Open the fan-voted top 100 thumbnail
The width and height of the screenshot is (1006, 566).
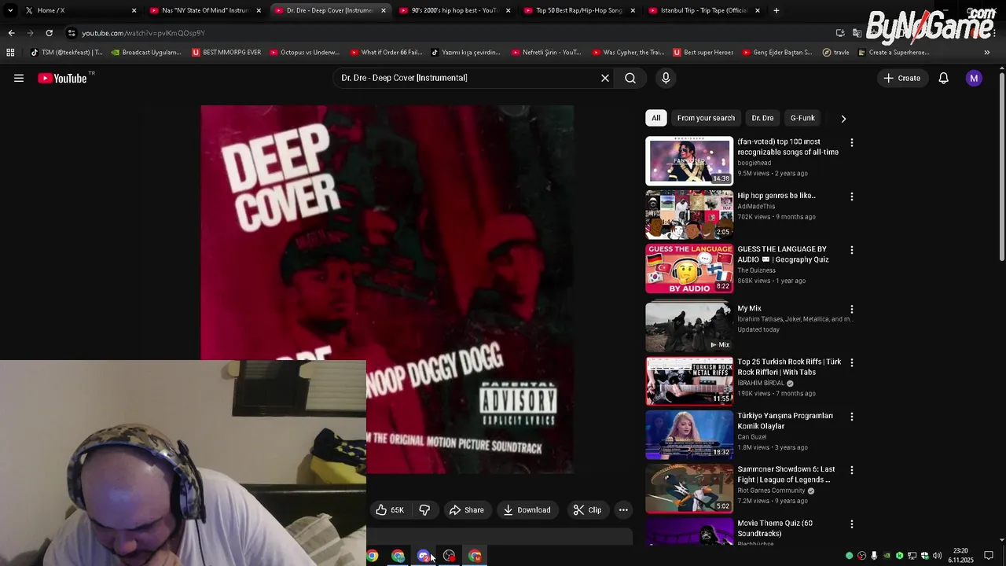689,161
